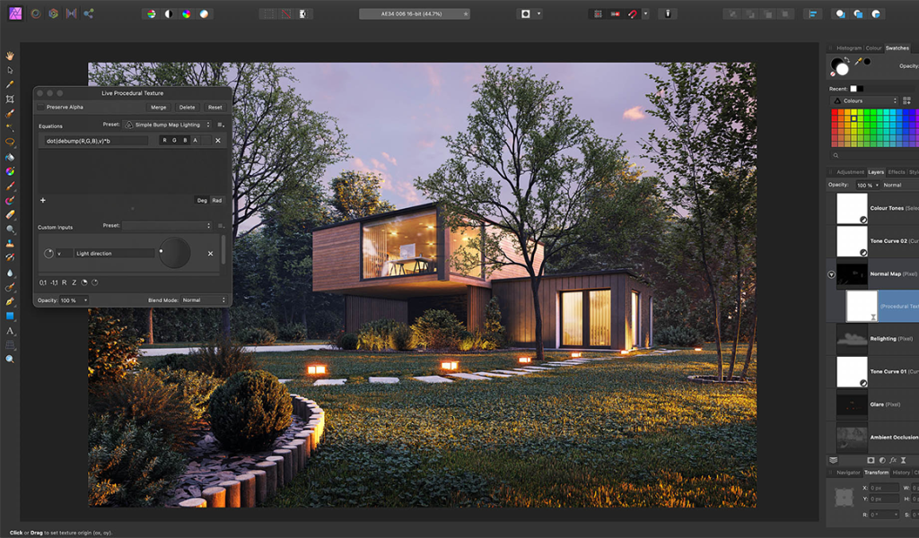Toggle snapping with the red magnet
919x538 pixels.
pyautogui.click(x=633, y=14)
